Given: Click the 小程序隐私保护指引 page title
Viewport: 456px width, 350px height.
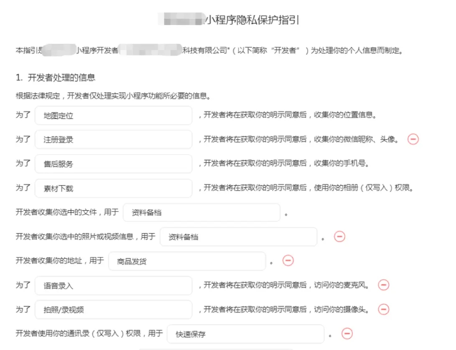Looking at the screenshot, I should pyautogui.click(x=252, y=20).
